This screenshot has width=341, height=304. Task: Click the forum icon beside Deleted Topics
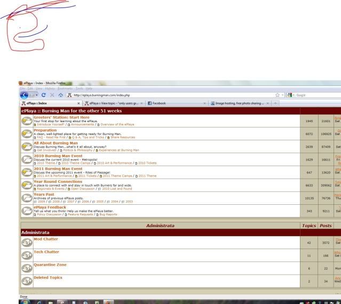click(x=27, y=281)
